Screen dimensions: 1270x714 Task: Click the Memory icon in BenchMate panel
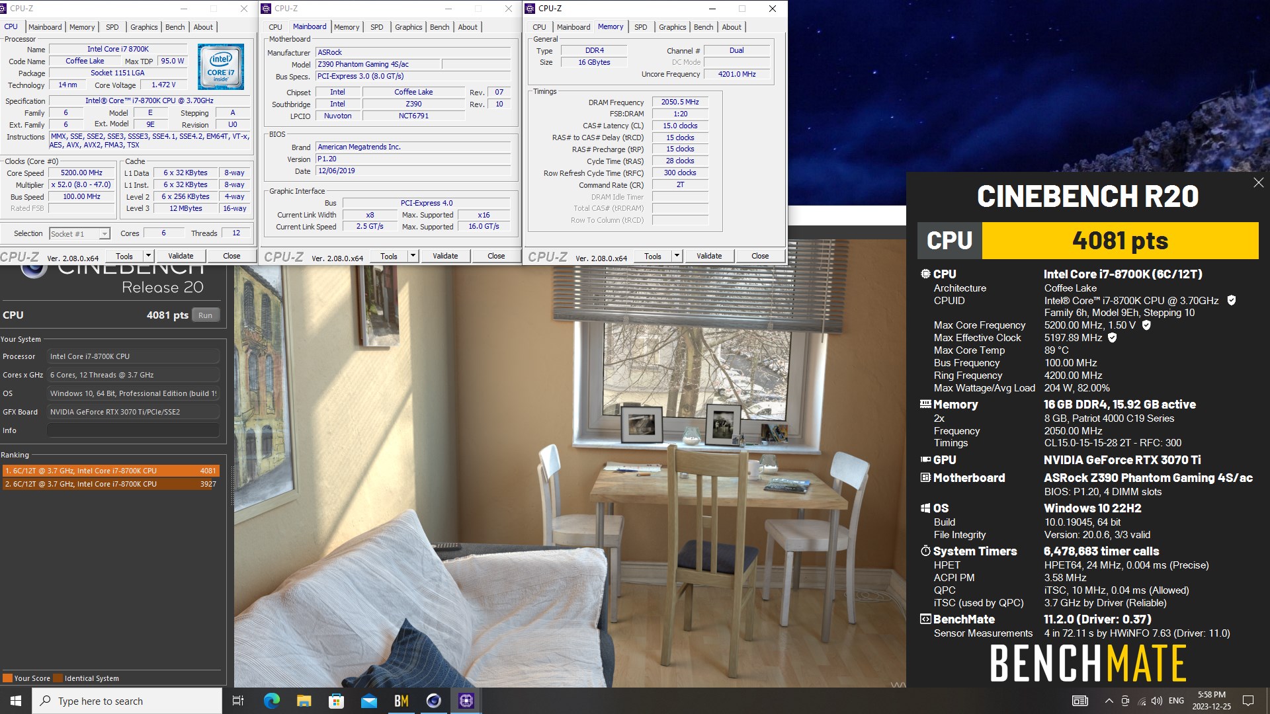coord(925,404)
